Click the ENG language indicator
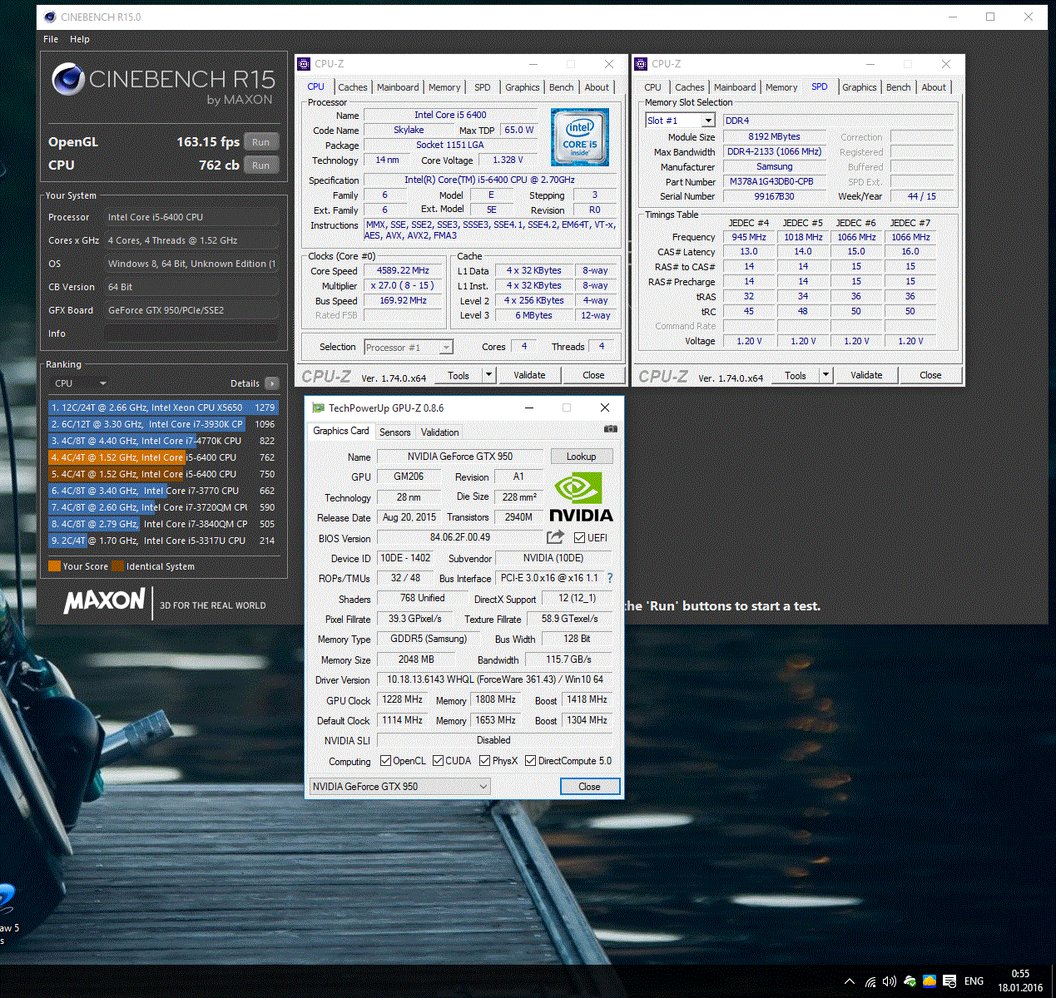The image size is (1056, 998). click(x=974, y=981)
